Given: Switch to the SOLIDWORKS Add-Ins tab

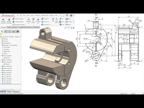Looking at the screenshot, I should (25, 27).
